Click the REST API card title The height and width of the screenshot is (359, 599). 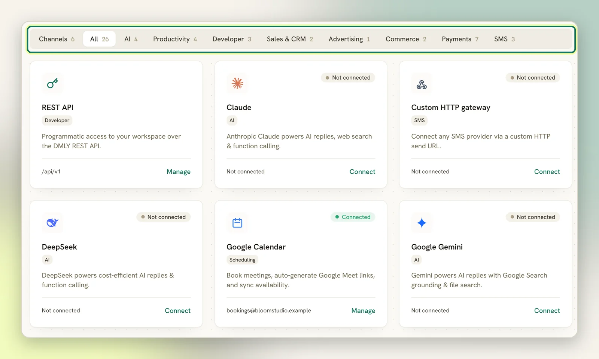(x=58, y=108)
